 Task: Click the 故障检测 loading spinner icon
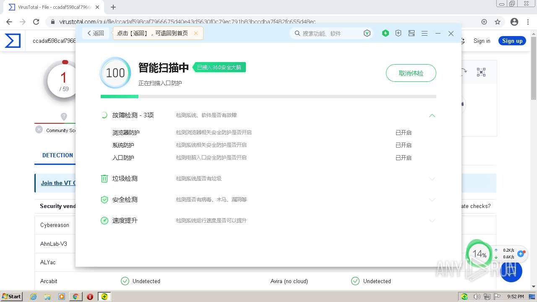click(x=104, y=115)
